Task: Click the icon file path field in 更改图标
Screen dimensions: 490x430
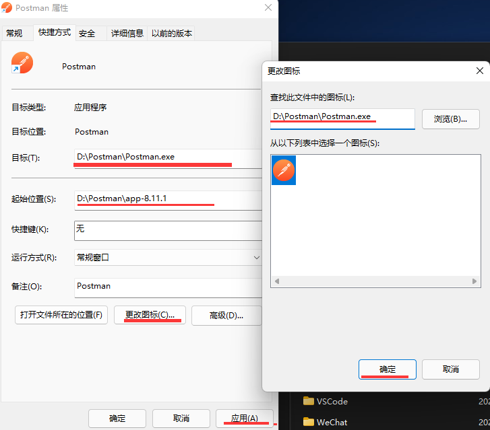Action: (x=342, y=118)
